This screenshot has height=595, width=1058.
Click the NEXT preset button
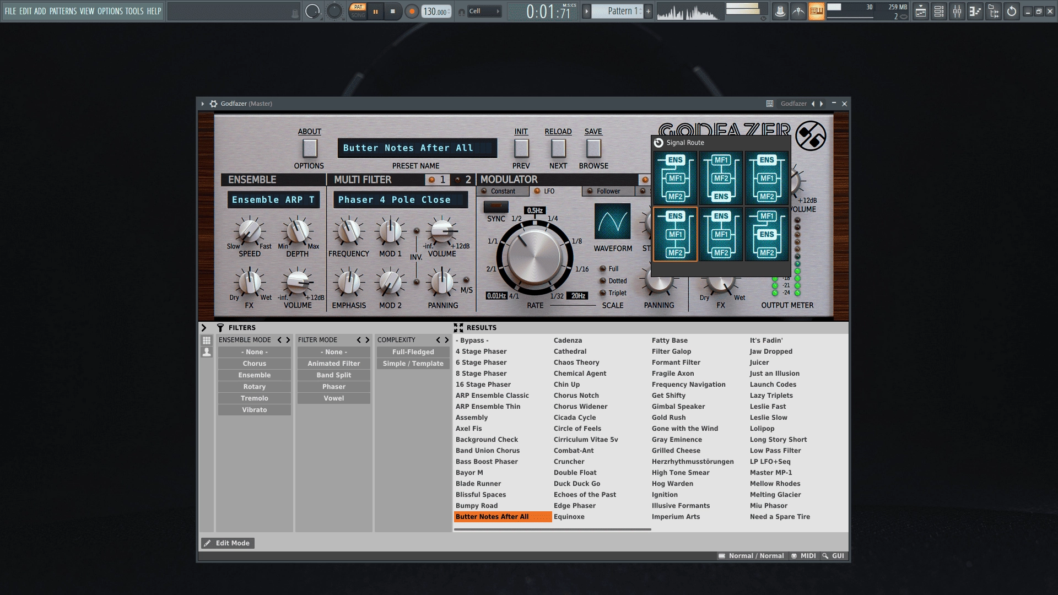(x=558, y=148)
